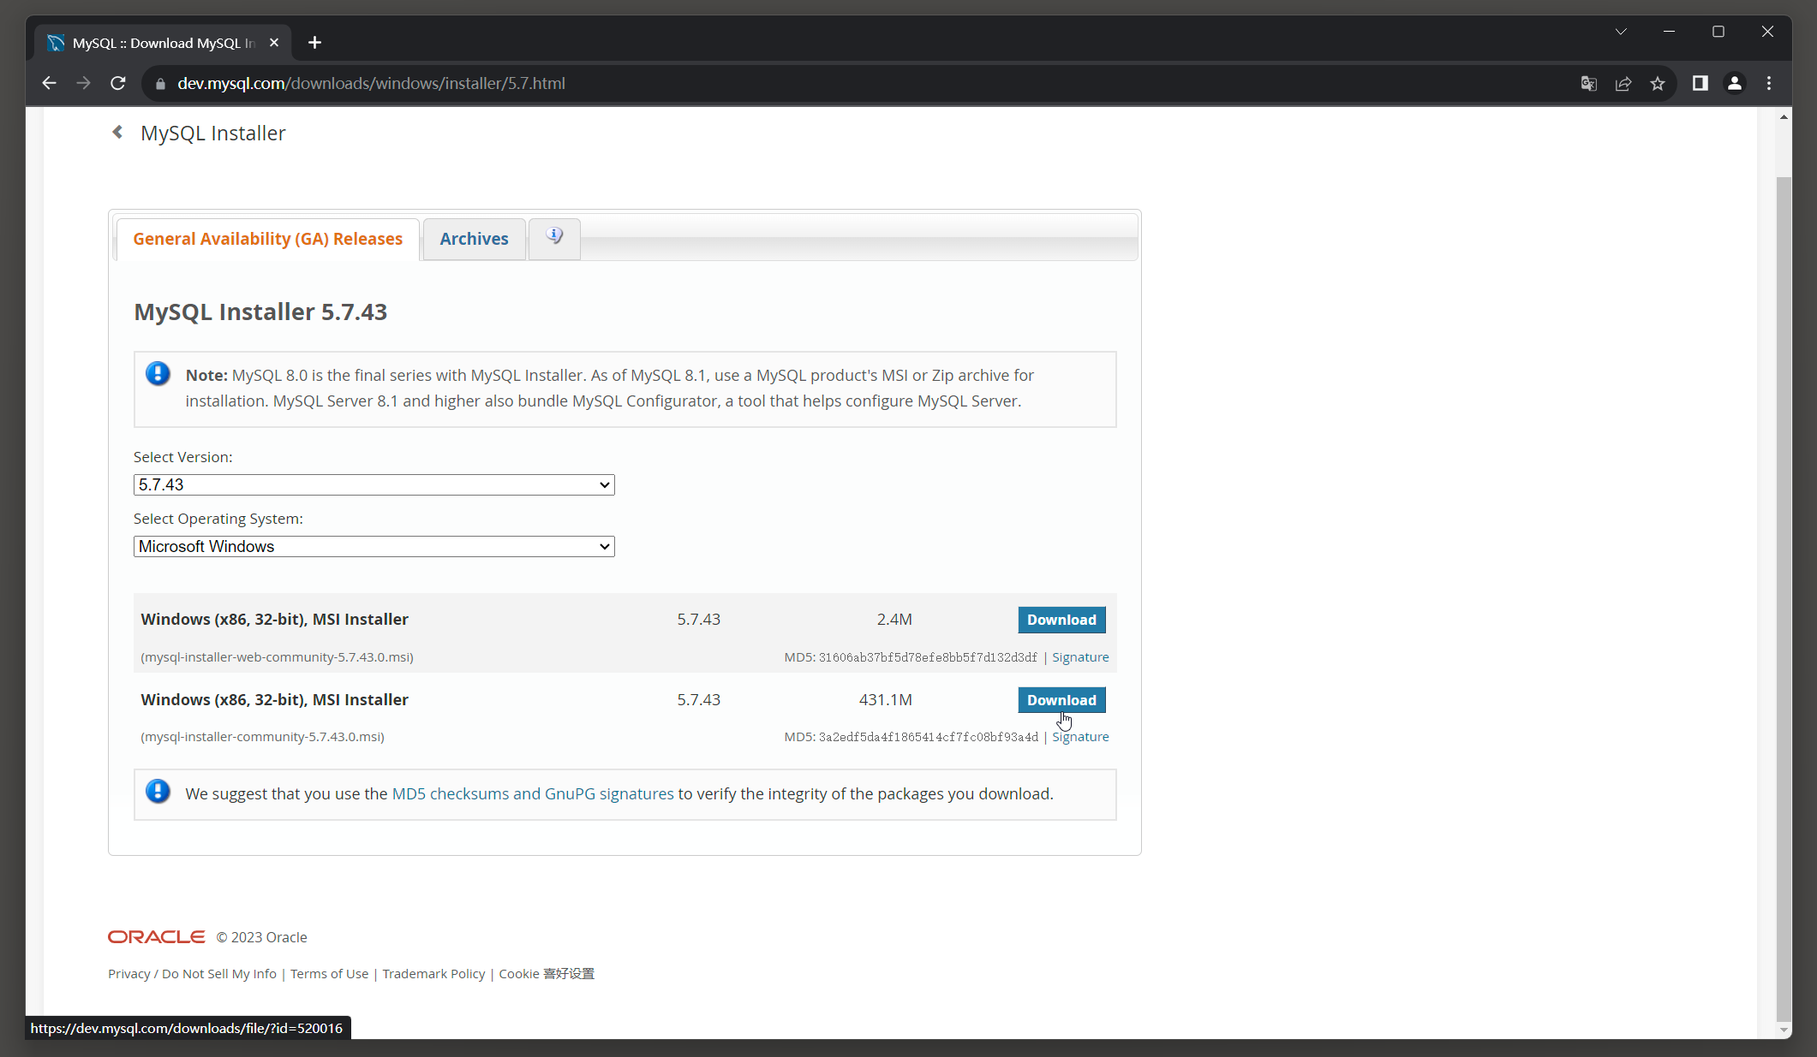This screenshot has height=1057, width=1817.
Task: Open the Operating System dropdown showing Microsoft Windows
Action: [x=374, y=546]
